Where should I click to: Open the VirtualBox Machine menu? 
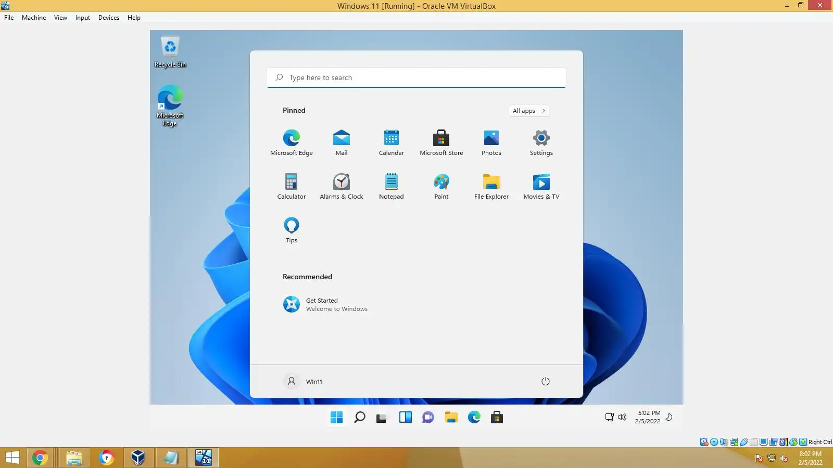coord(34,18)
